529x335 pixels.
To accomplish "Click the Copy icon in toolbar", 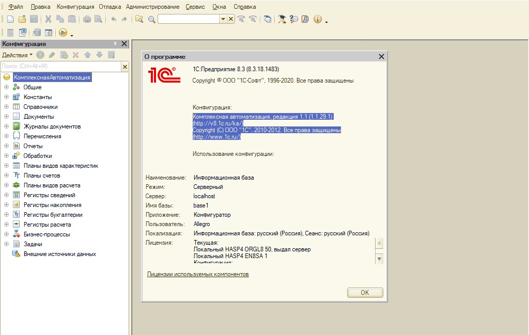I will (x=60, y=19).
